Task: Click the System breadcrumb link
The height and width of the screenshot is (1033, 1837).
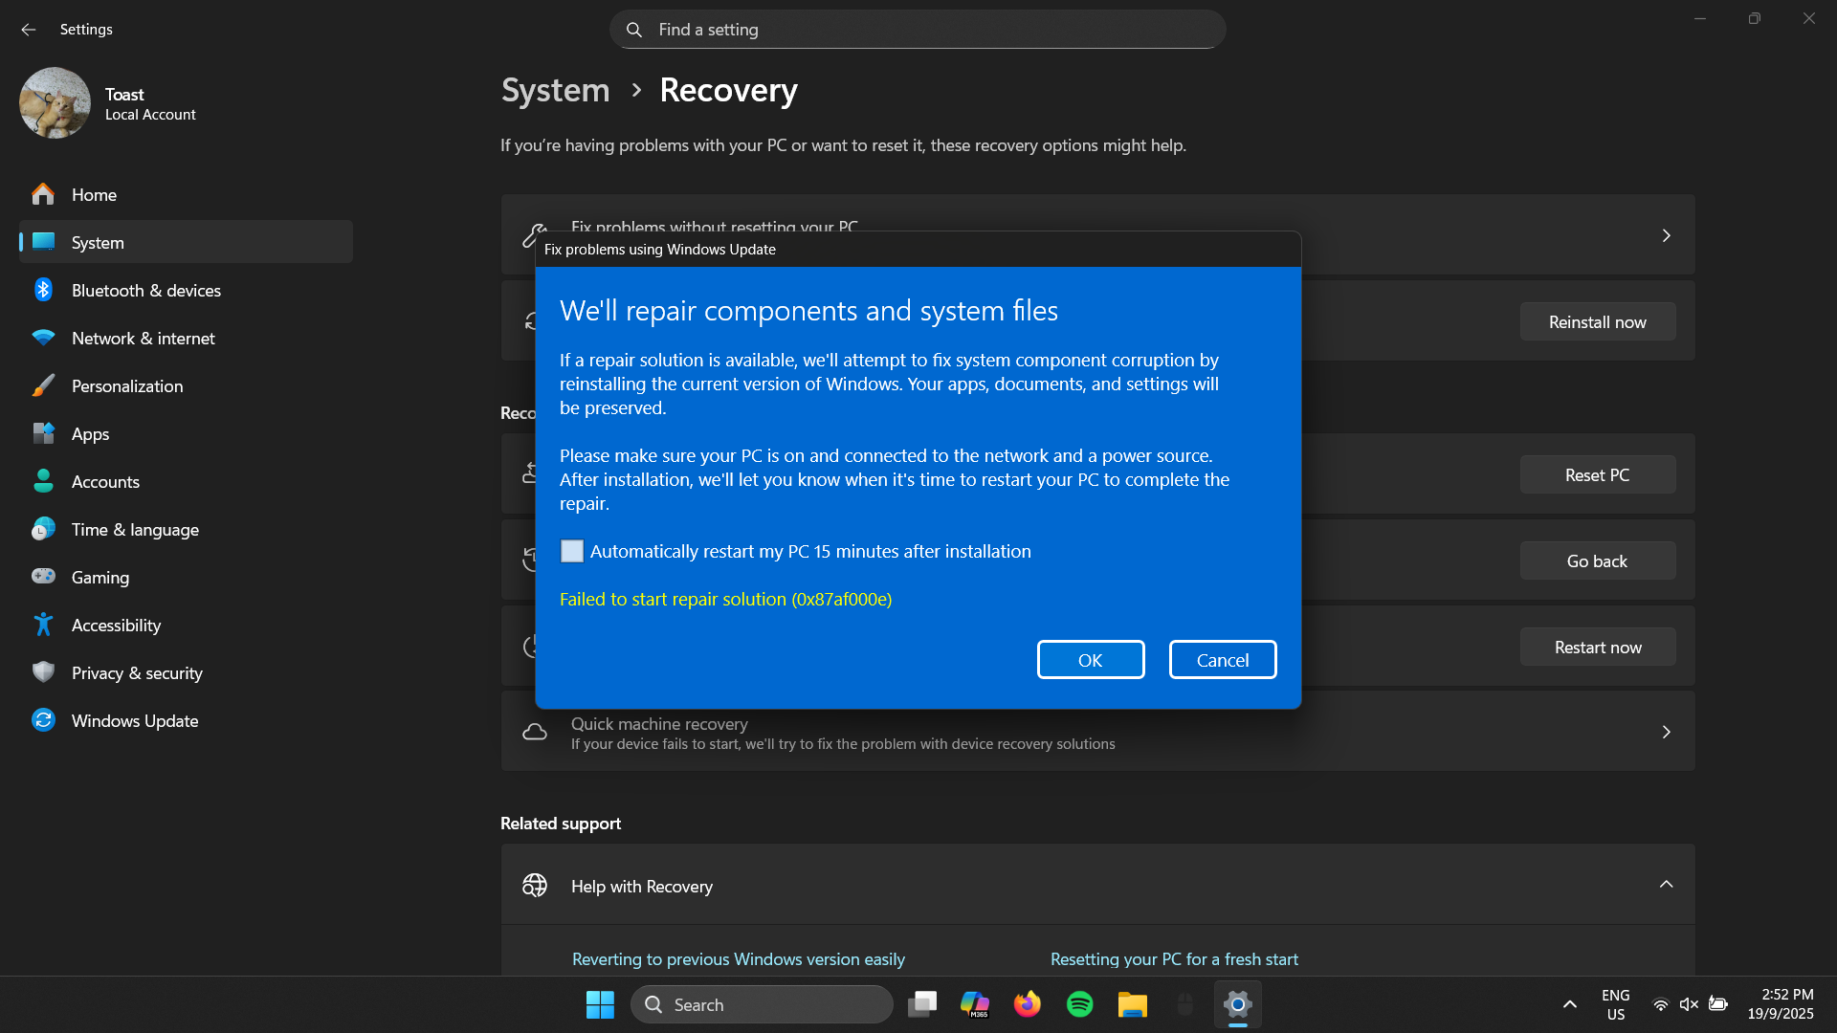Action: pos(555,89)
